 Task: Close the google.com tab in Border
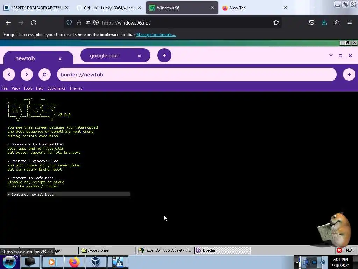[x=139, y=56]
